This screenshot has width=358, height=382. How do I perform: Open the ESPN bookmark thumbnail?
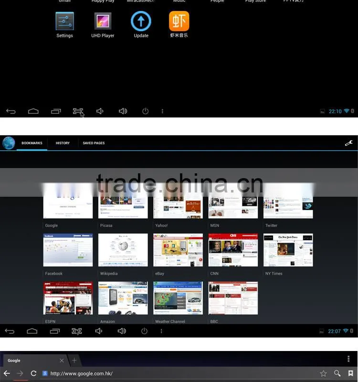click(68, 298)
